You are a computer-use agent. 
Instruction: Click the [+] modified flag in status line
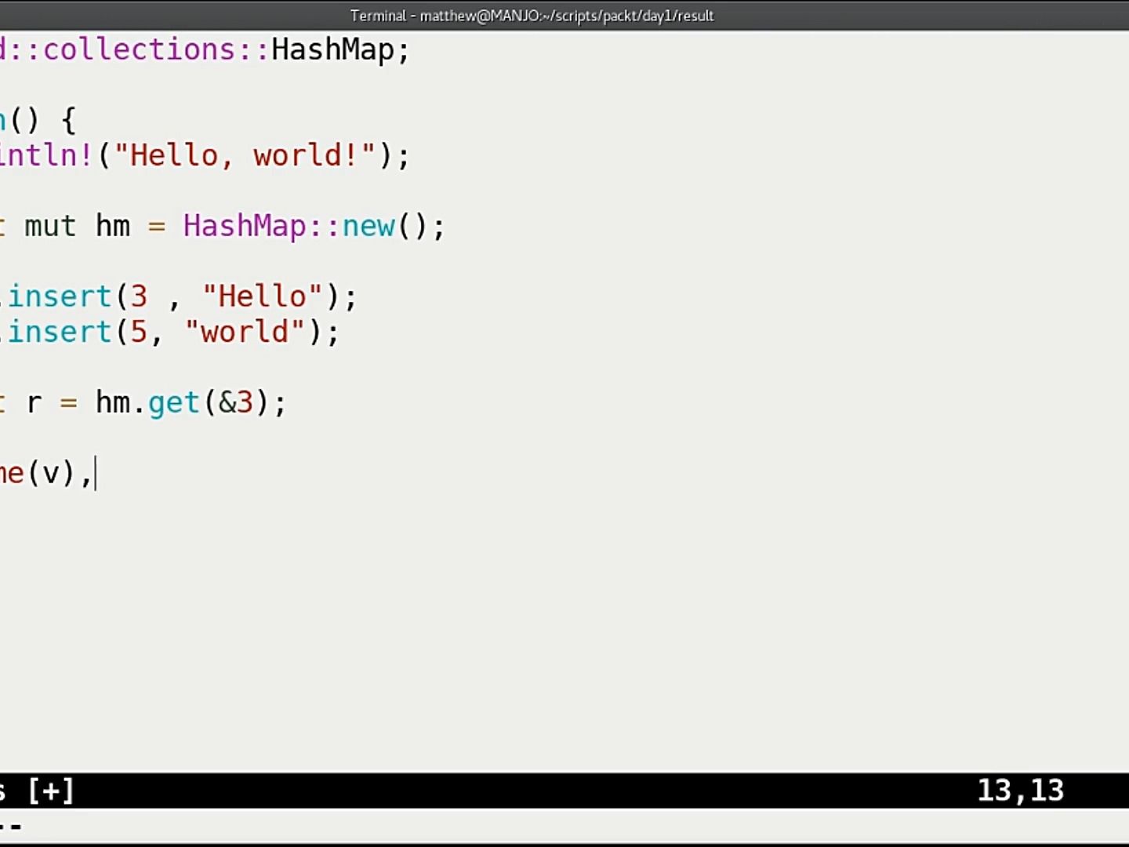[x=51, y=791]
